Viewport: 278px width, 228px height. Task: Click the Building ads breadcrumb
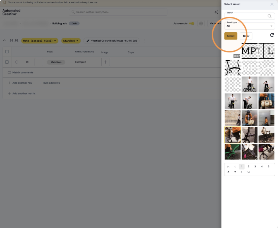[59, 23]
